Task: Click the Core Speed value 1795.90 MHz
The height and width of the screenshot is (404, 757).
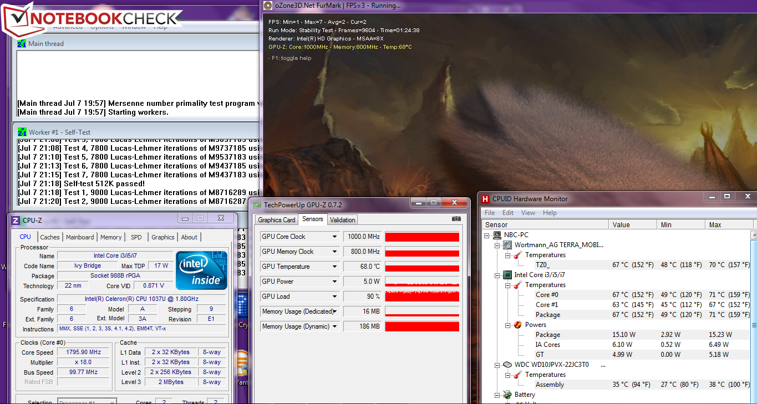Action: click(84, 352)
